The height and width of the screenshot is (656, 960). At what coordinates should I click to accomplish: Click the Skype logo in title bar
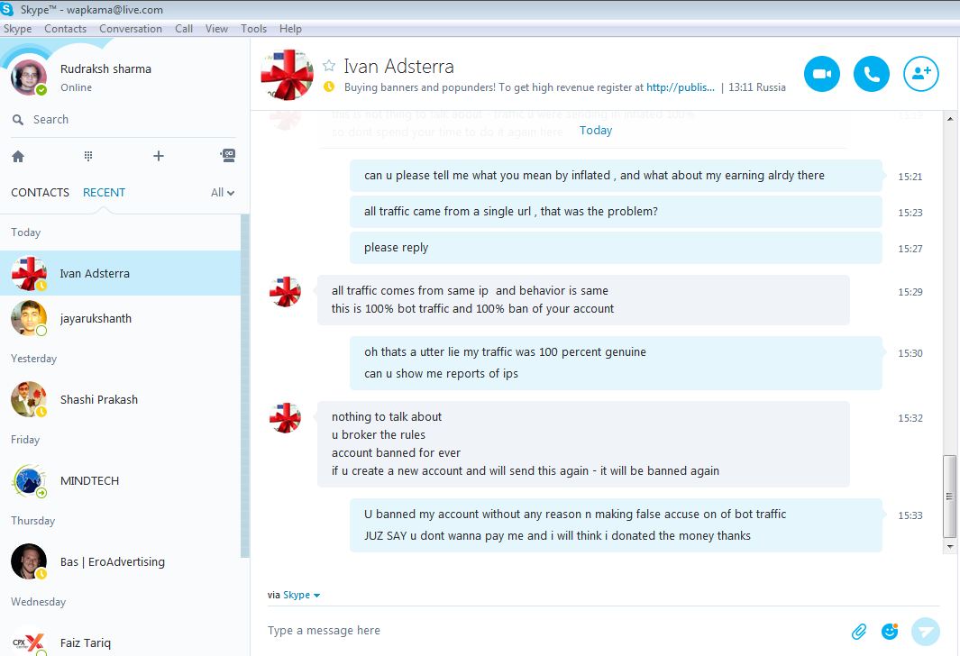tap(7, 9)
